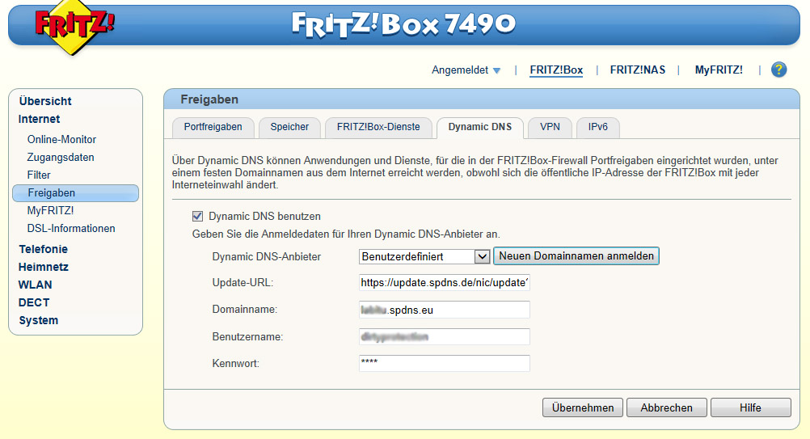The image size is (810, 439).
Task: Click the Dynamic DNS-Anbieter label
Action: tap(267, 256)
